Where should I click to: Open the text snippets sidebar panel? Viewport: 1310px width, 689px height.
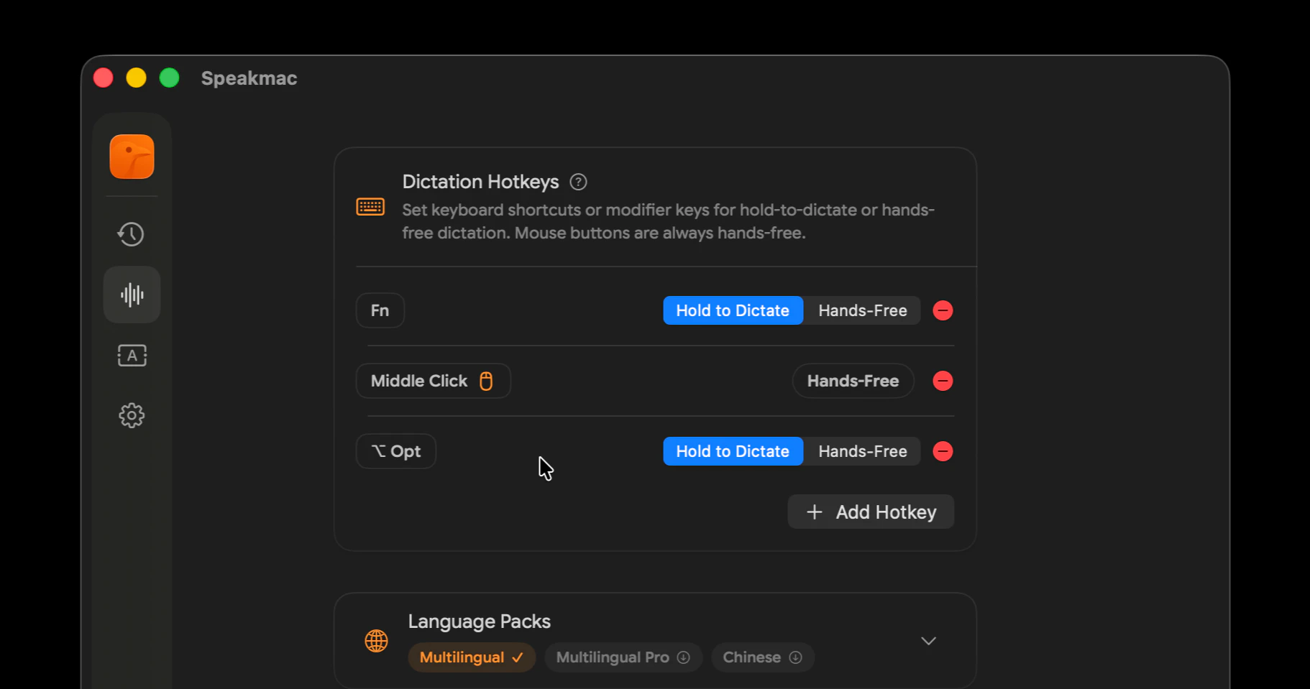coord(132,355)
